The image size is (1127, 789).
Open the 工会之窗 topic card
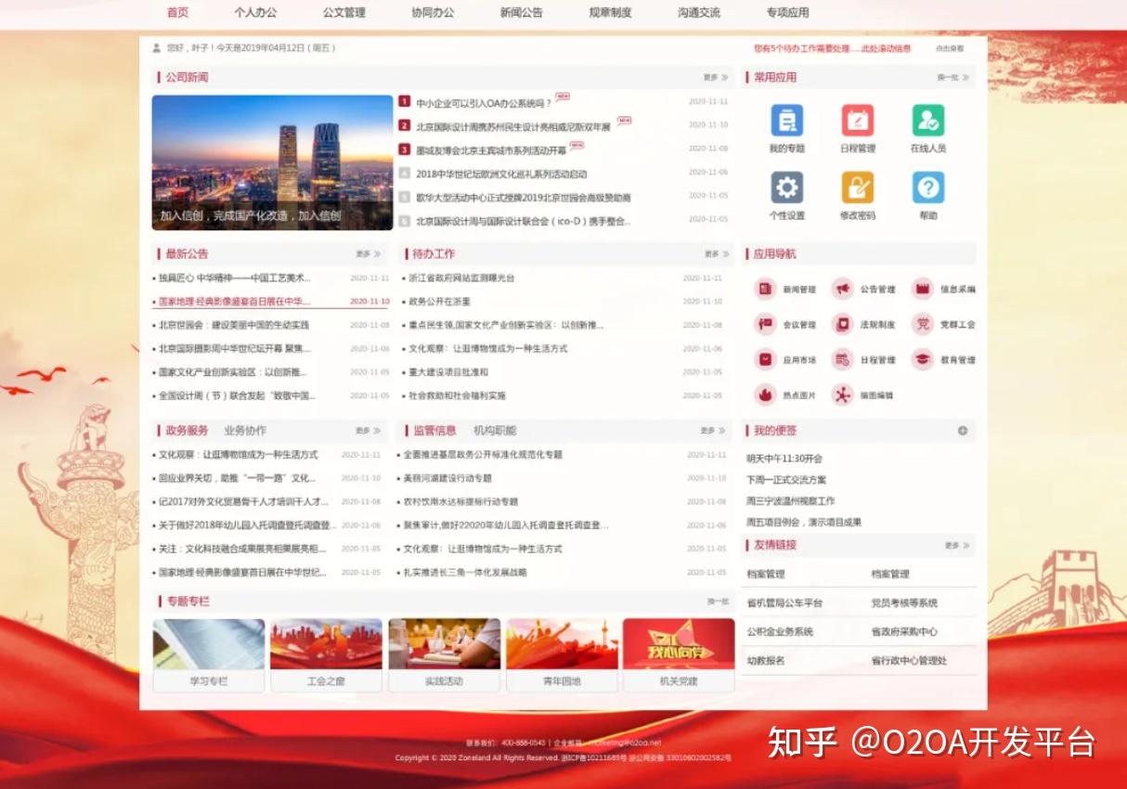pyautogui.click(x=326, y=655)
